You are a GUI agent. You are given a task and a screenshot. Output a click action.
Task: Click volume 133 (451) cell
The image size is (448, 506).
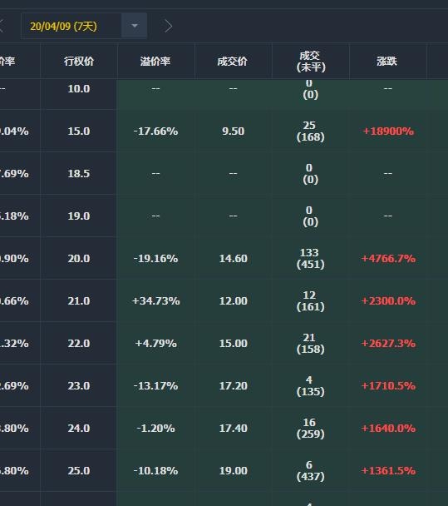coord(310,259)
